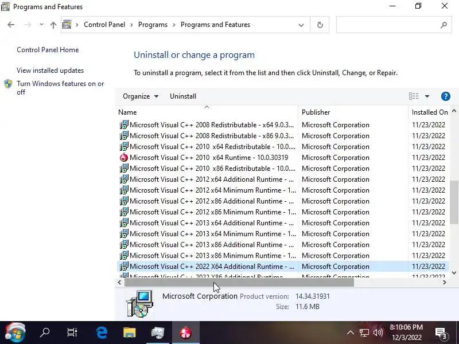Select Visual C++ 2012 x86 Minimum Runtime

283,212
